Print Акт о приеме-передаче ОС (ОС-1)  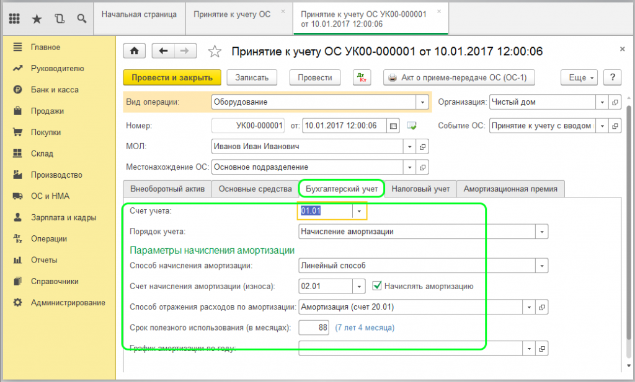point(459,77)
